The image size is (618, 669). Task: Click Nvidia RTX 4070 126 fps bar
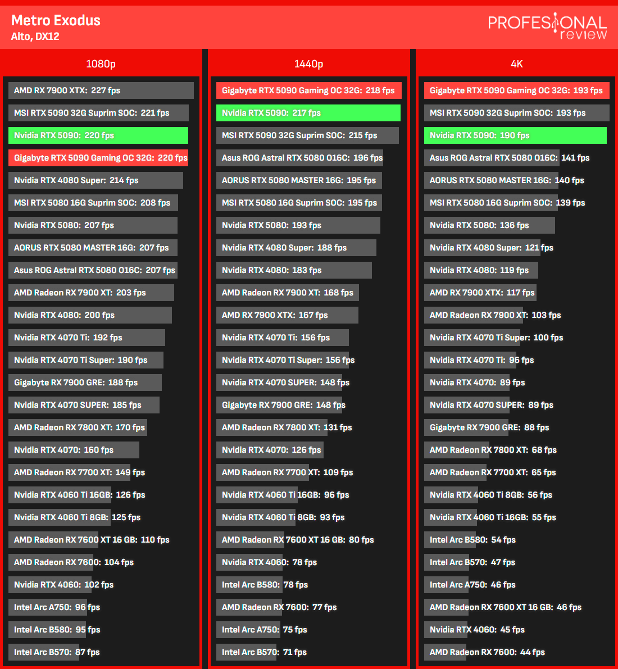(270, 450)
